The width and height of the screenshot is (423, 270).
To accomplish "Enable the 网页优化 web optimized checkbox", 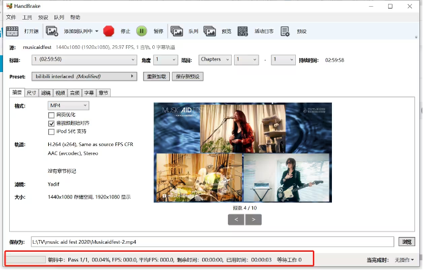I will [x=51, y=115].
